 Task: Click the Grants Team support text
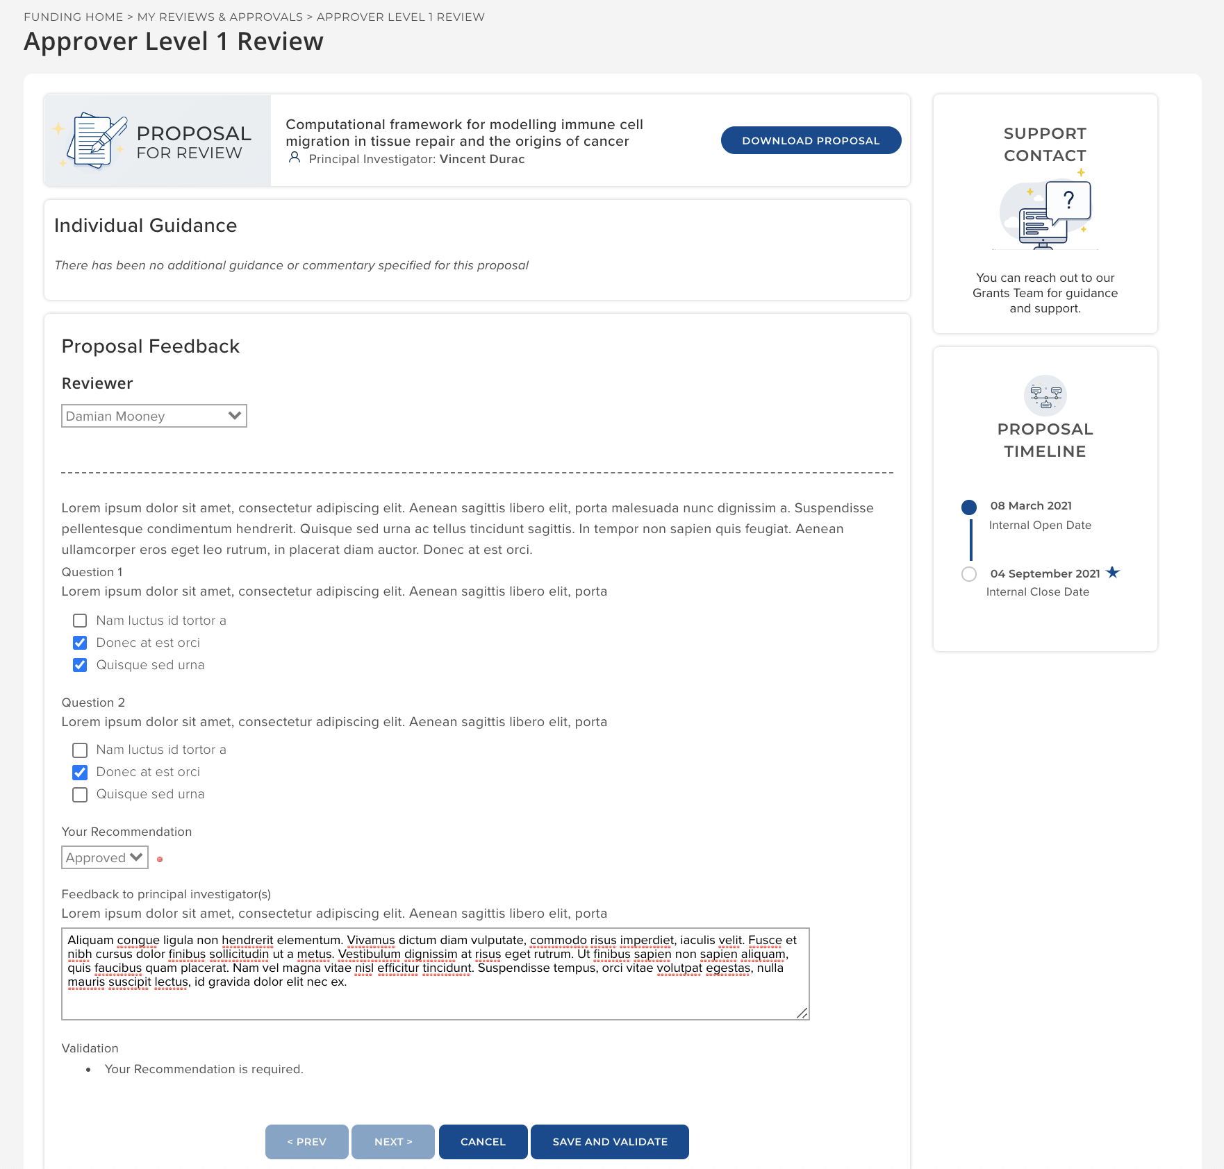coord(1045,293)
